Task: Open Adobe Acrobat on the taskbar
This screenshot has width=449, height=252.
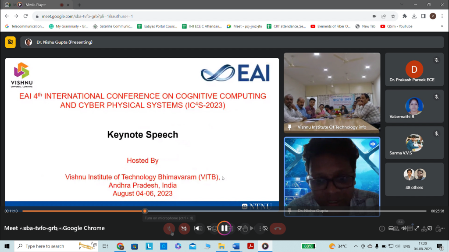Action: click(x=250, y=246)
